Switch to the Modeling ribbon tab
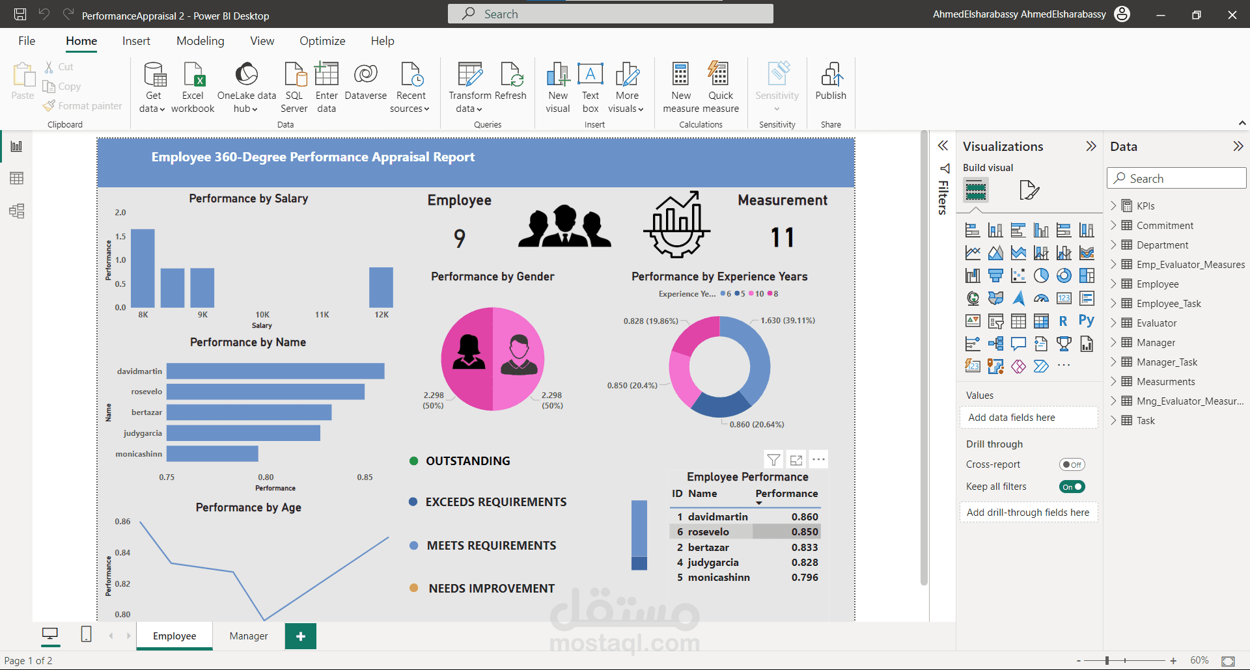1250x670 pixels. tap(200, 41)
